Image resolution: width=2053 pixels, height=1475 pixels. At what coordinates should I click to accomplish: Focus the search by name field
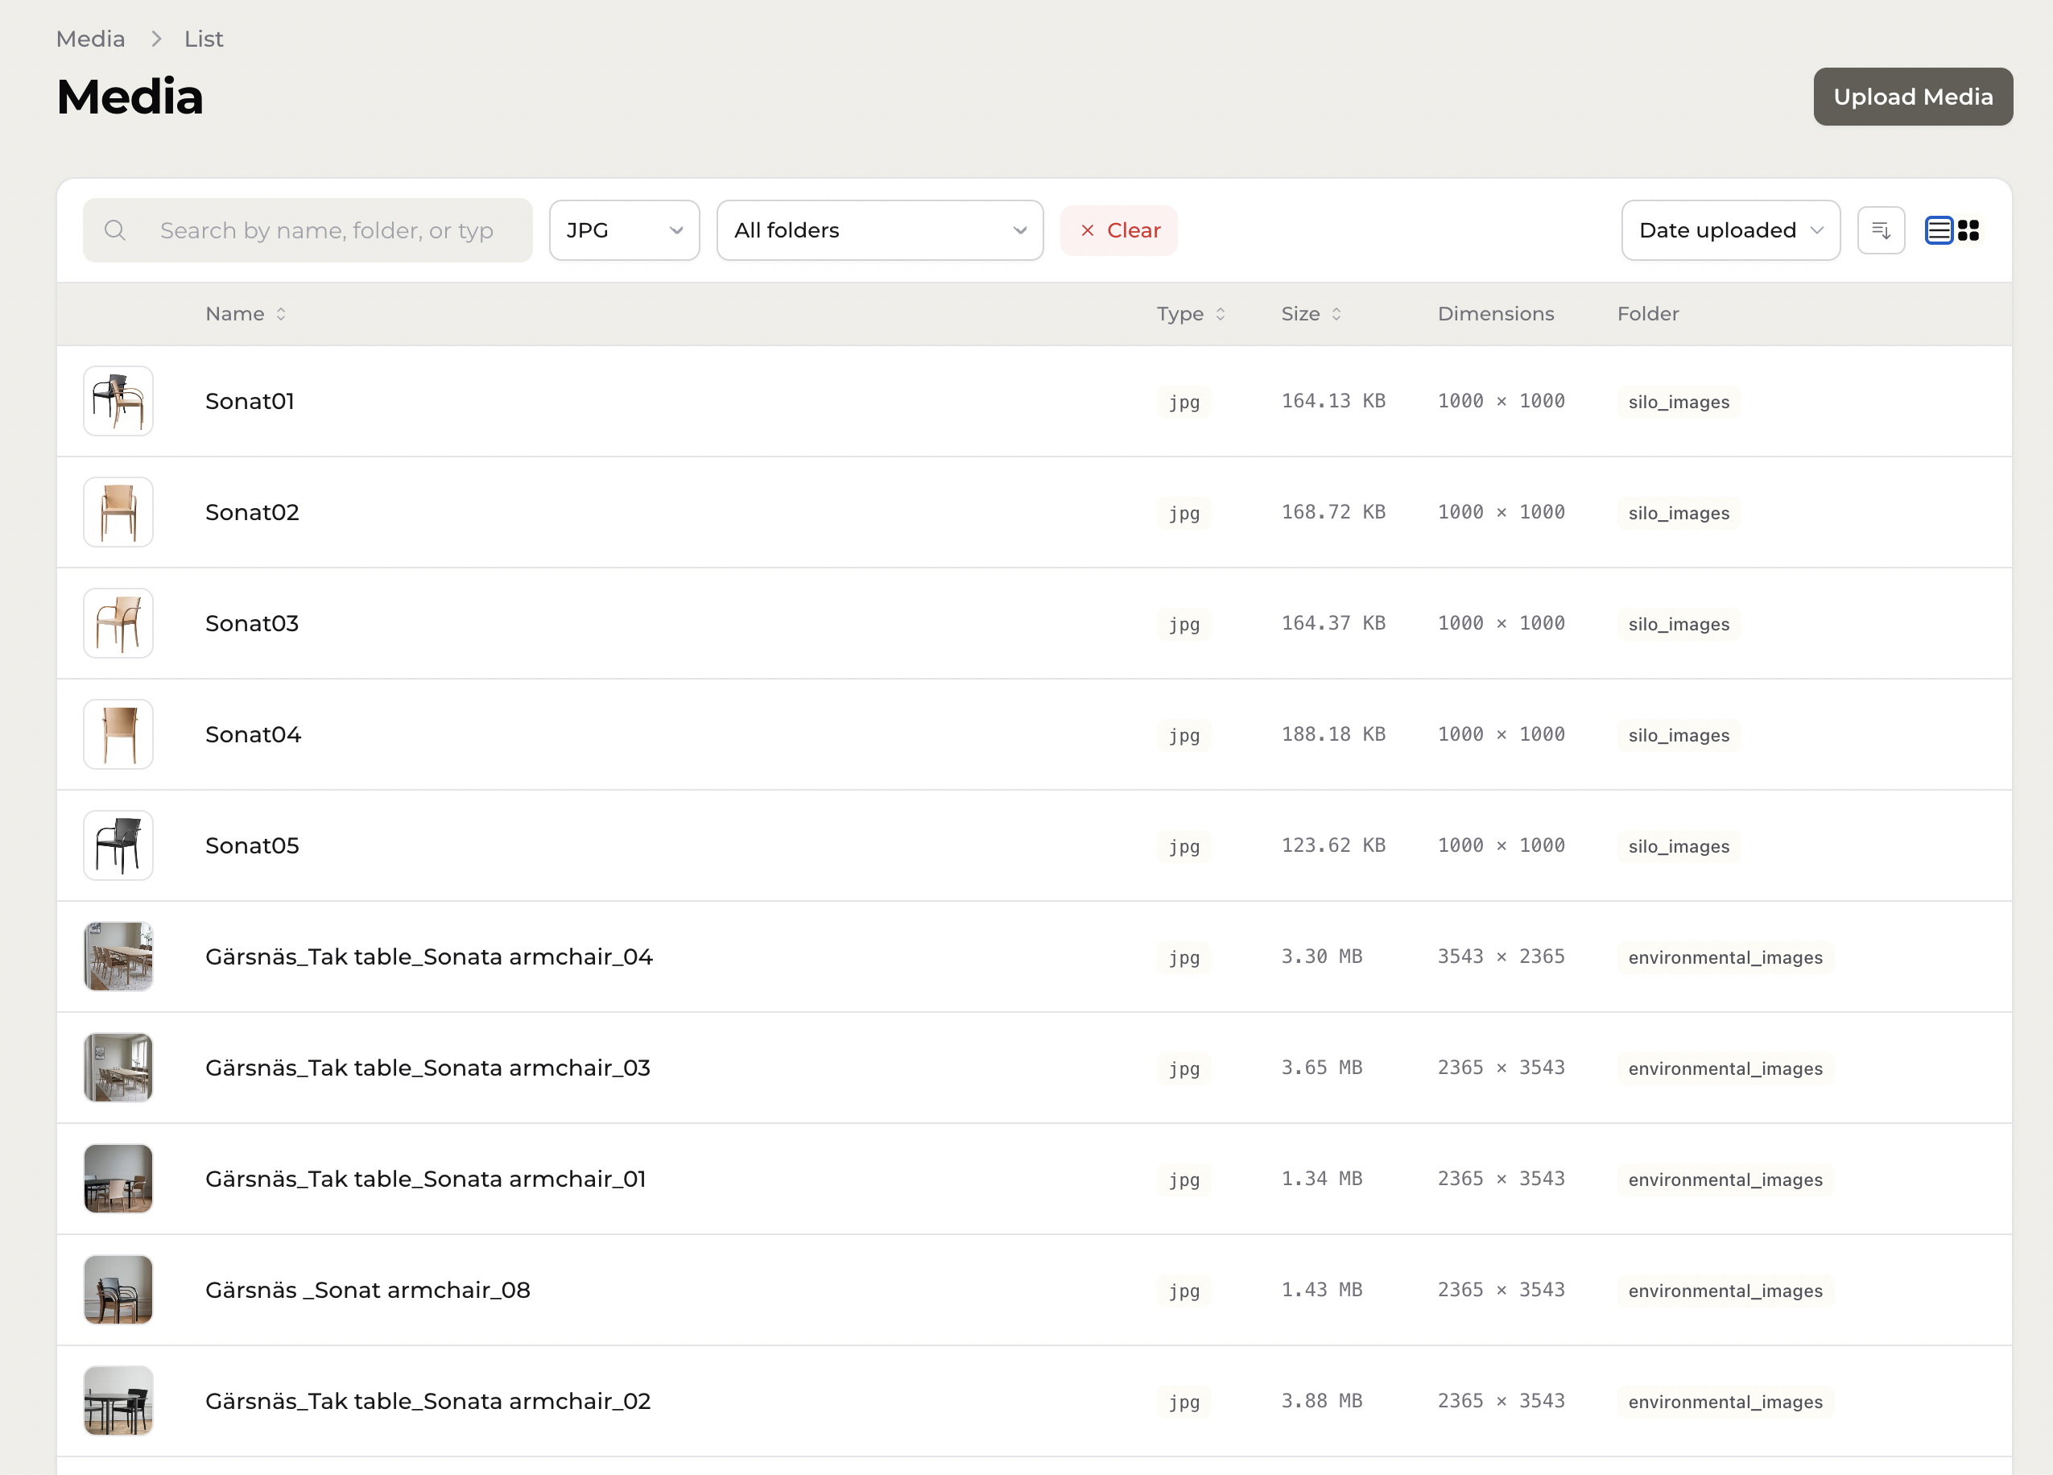pos(308,230)
